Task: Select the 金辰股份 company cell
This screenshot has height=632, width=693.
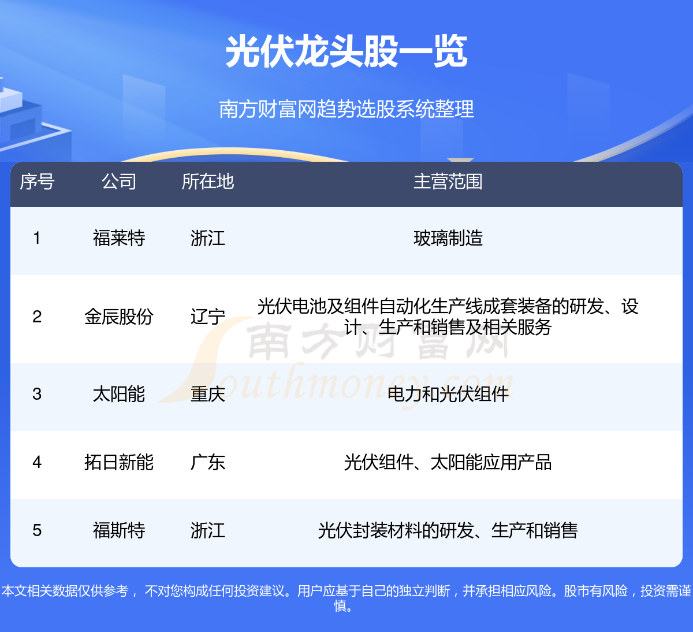Action: point(119,317)
